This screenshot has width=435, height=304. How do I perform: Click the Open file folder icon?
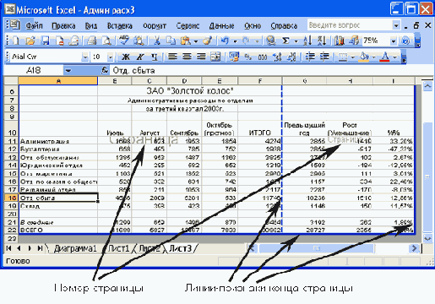[x=30, y=41]
